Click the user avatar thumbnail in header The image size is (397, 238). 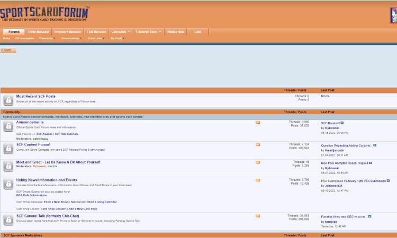[x=393, y=15]
